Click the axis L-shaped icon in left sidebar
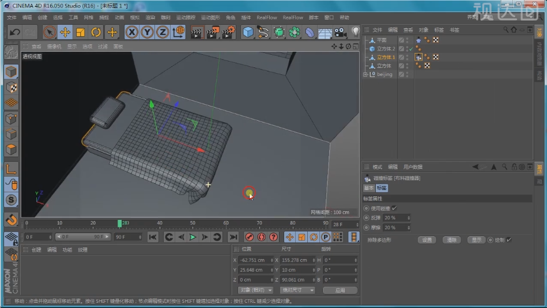 coord(11,169)
